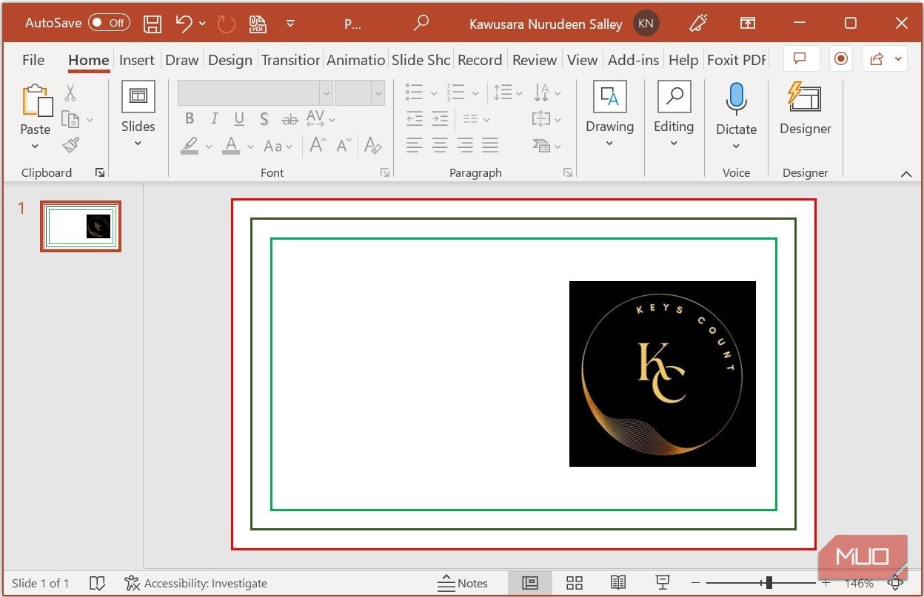Open the Share dropdown
The image size is (924, 597).
click(899, 59)
